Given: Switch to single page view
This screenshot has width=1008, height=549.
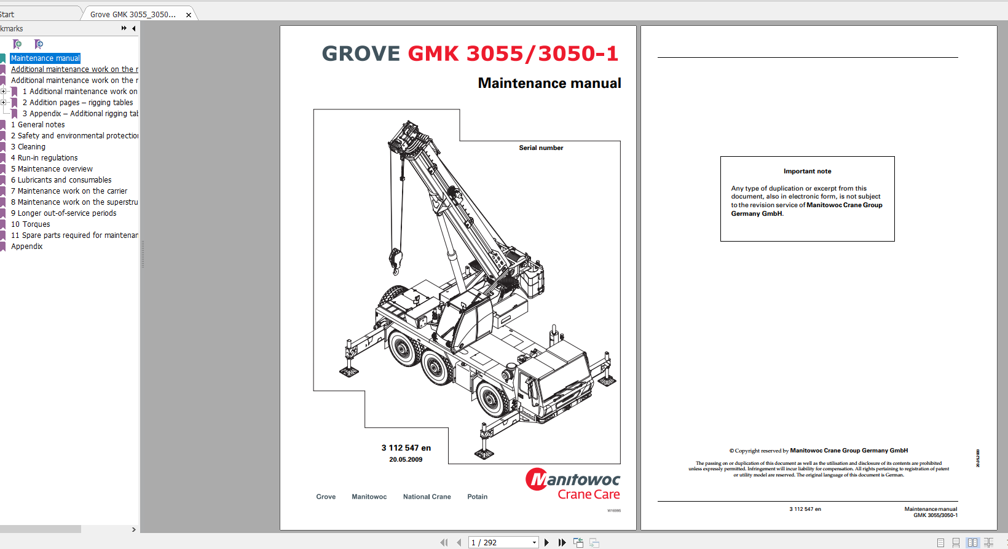Looking at the screenshot, I should [940, 542].
